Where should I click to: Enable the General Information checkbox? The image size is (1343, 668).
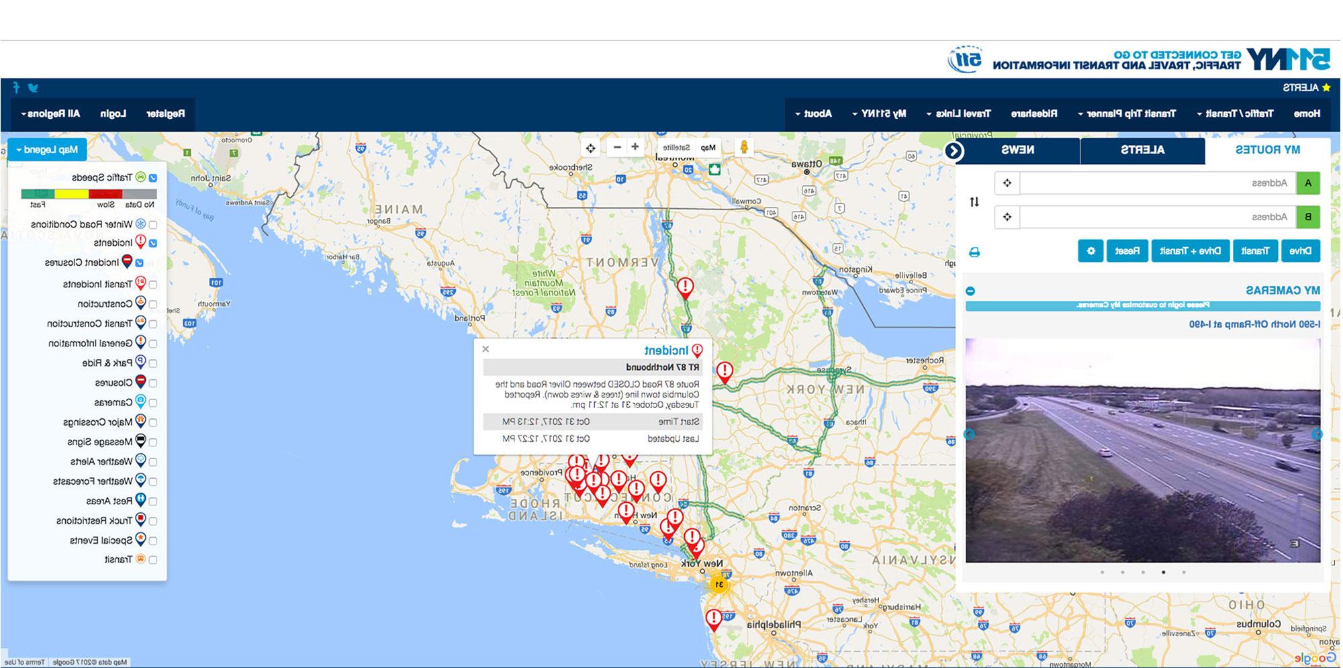[153, 343]
